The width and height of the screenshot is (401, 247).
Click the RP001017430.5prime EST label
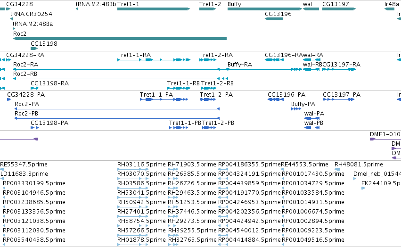coord(313,174)
